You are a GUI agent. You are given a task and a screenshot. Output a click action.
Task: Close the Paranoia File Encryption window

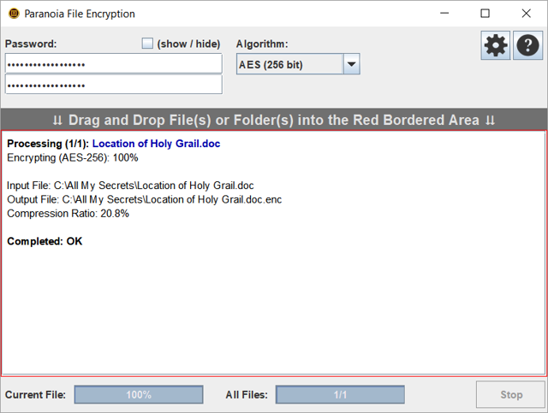526,14
